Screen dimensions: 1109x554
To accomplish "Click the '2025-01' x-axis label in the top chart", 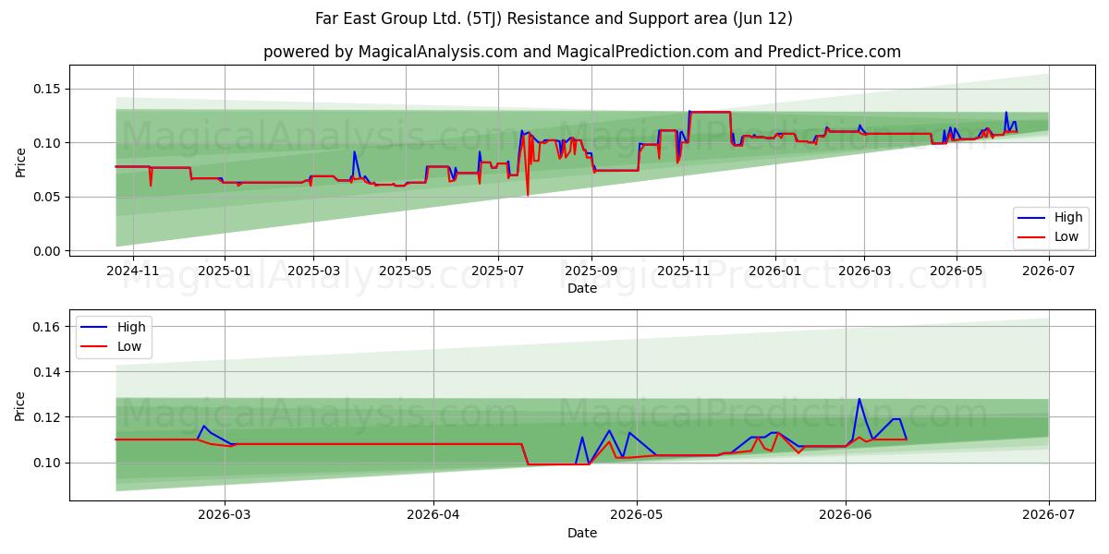I will pyautogui.click(x=224, y=271).
